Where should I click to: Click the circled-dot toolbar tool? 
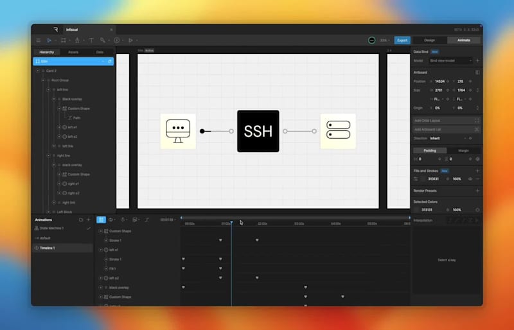tap(117, 40)
